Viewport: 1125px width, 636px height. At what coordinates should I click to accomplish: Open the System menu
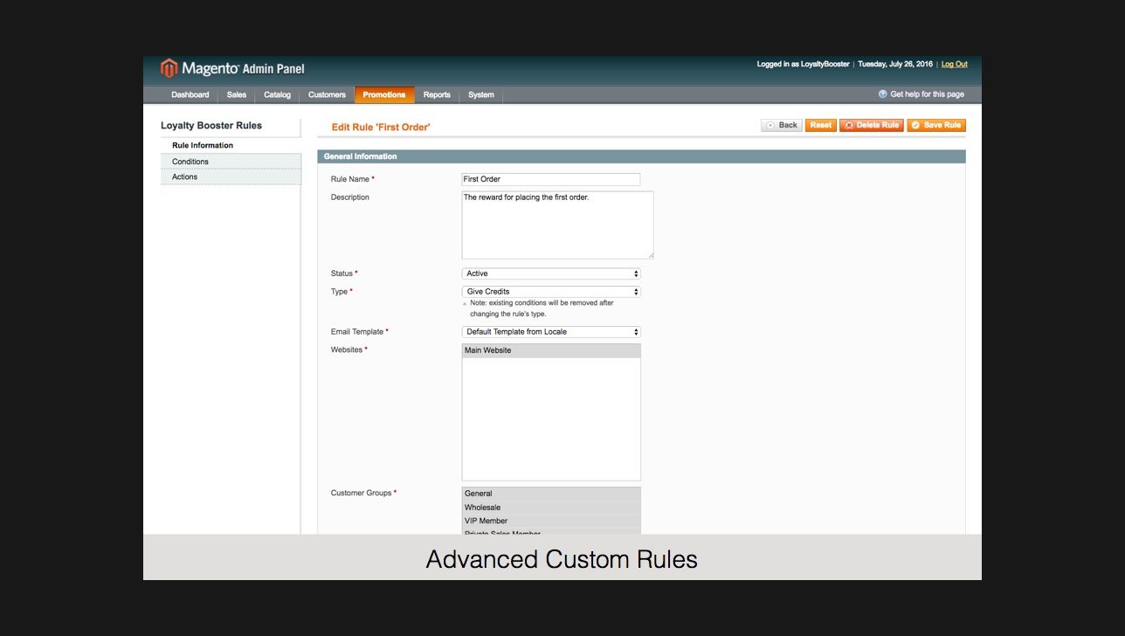[x=481, y=94]
